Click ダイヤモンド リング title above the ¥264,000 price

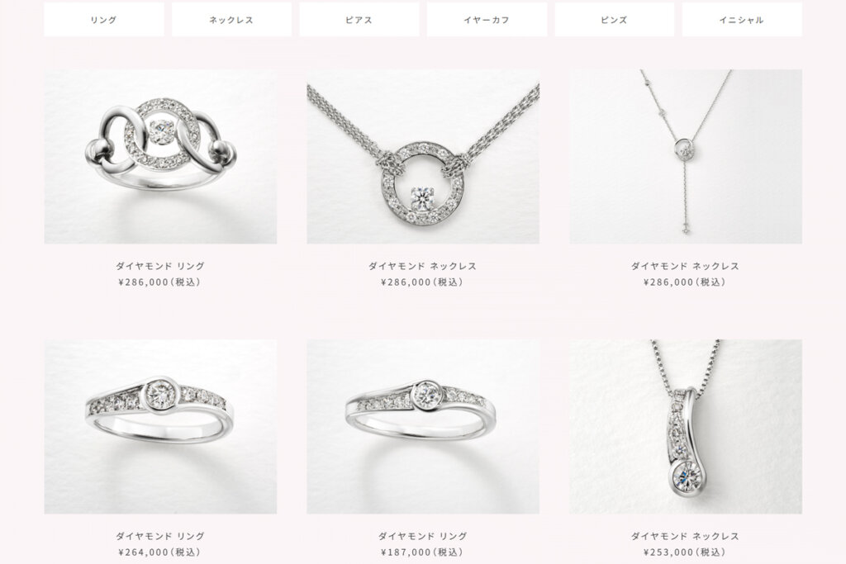click(x=160, y=536)
